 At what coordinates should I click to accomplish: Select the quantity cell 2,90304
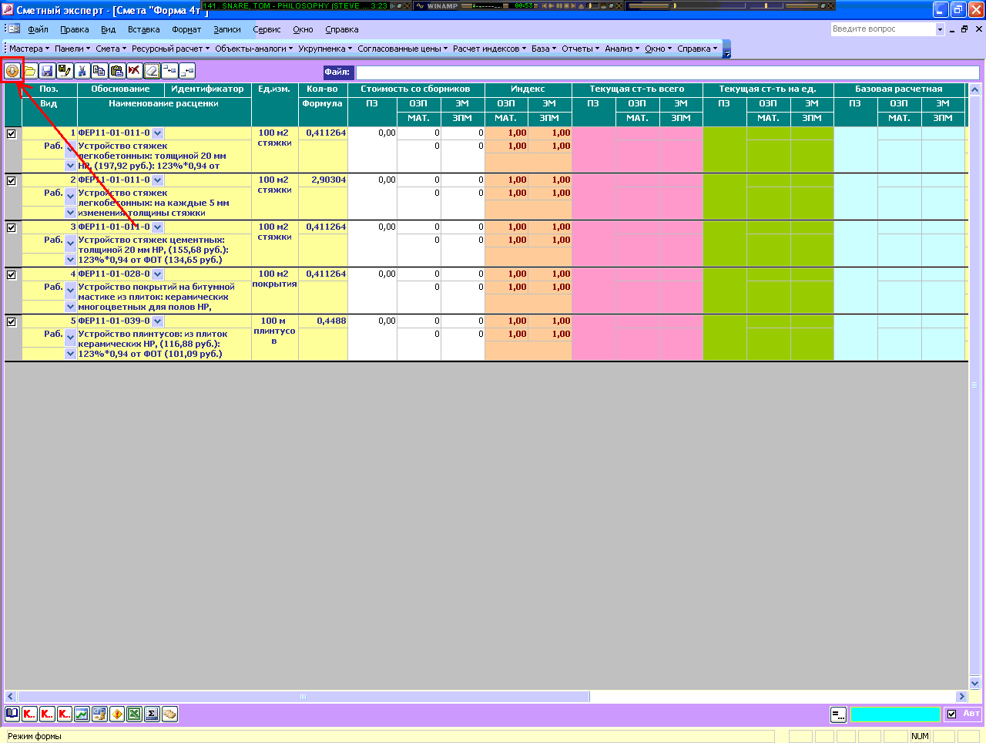[323, 180]
